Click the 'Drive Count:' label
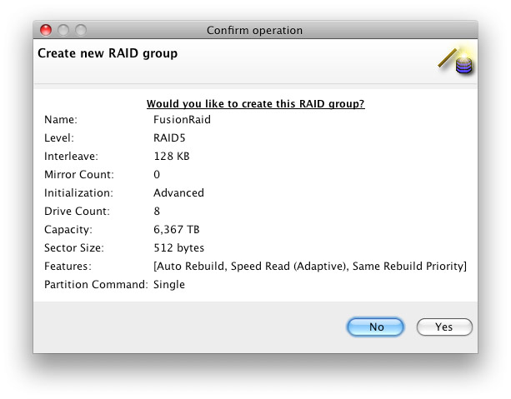The width and height of the screenshot is (511, 399). [x=77, y=211]
